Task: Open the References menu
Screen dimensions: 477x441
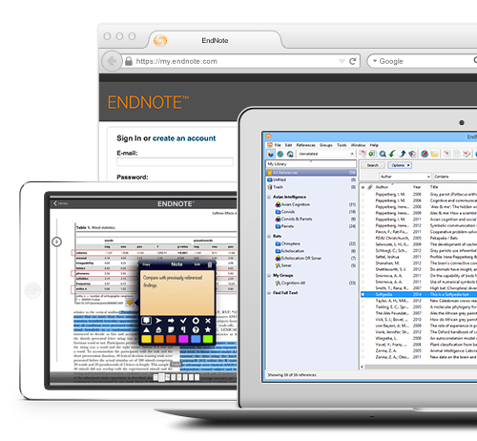Action: click(x=305, y=145)
